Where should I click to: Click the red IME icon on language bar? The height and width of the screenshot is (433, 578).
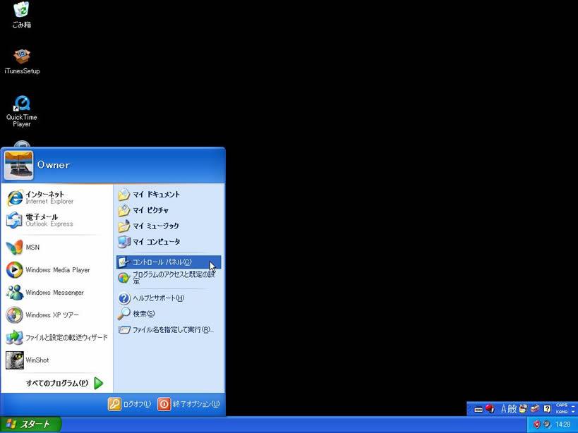pos(490,408)
